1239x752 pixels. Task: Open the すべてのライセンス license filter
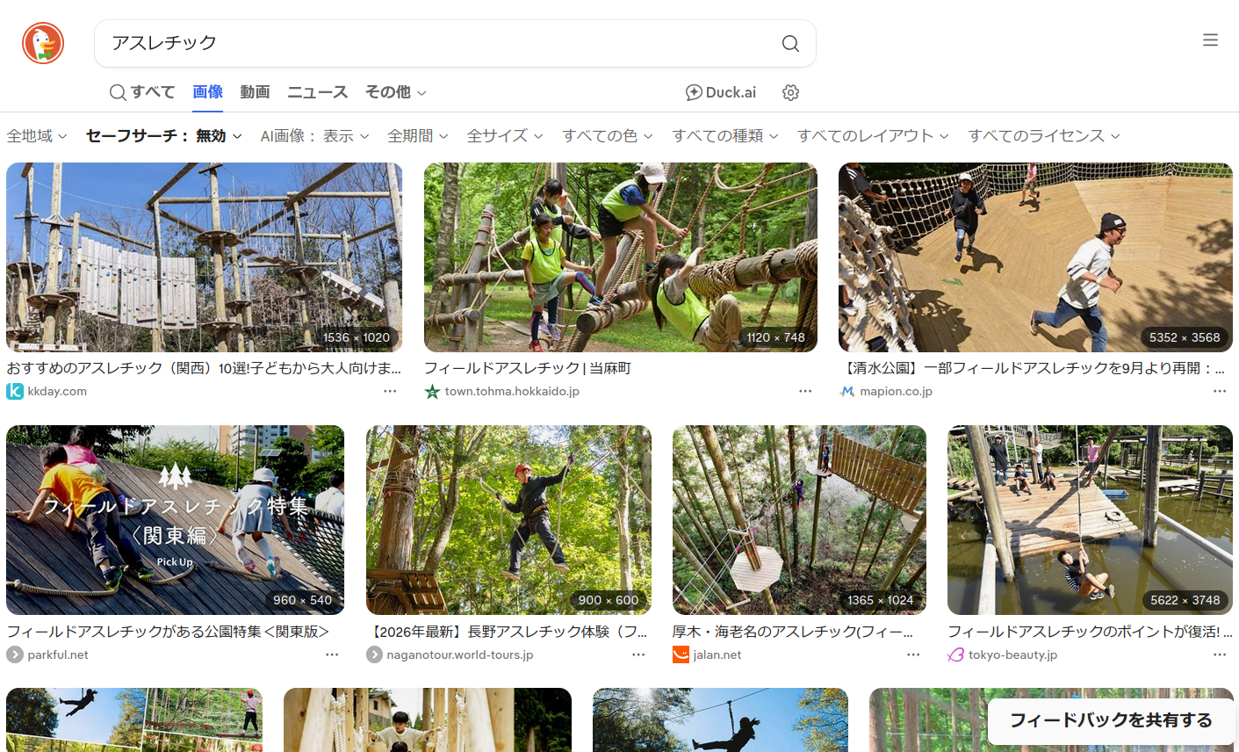[x=1044, y=136]
